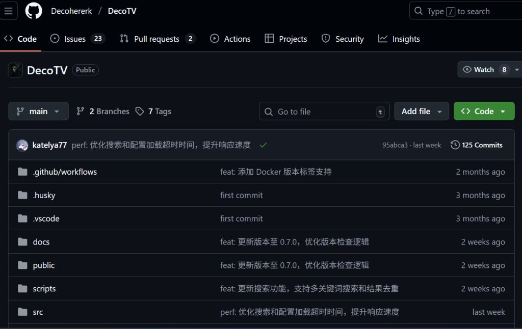Open the .github/workflows folder
Image resolution: width=522 pixels, height=329 pixels.
pos(65,172)
